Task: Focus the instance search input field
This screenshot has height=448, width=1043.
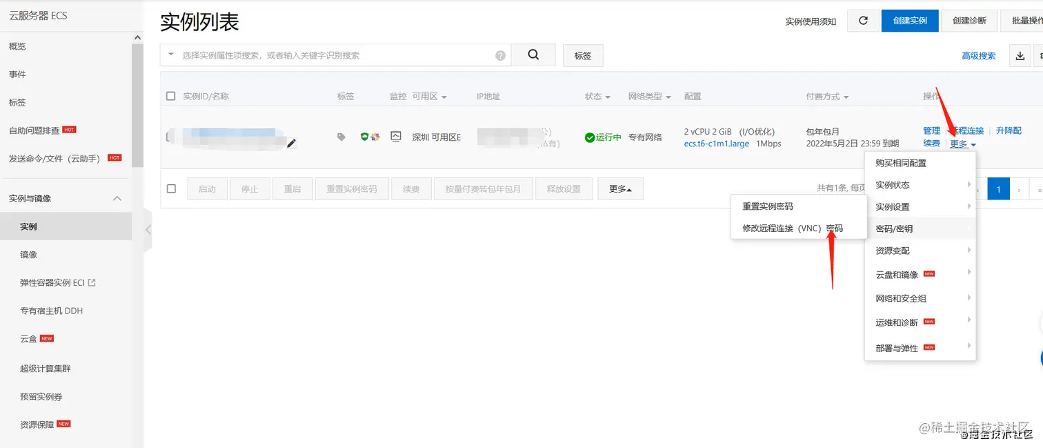Action: click(336, 55)
